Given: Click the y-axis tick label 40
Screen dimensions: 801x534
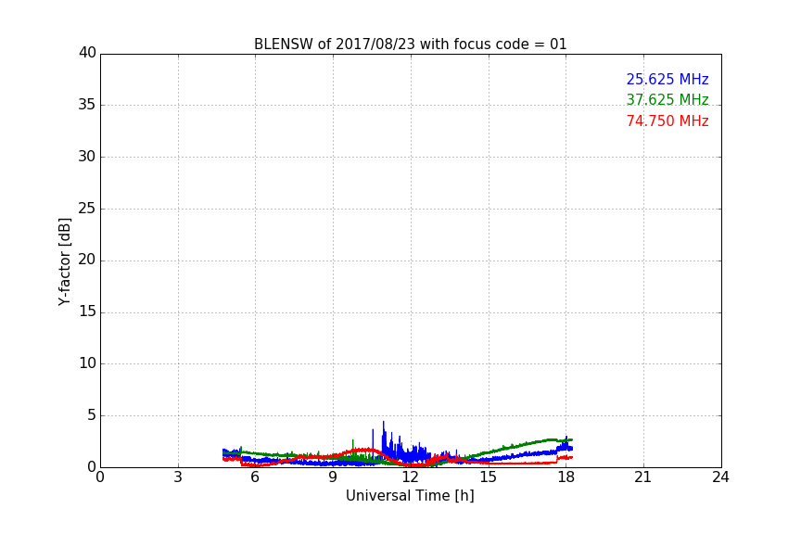Looking at the screenshot, I should pos(87,53).
